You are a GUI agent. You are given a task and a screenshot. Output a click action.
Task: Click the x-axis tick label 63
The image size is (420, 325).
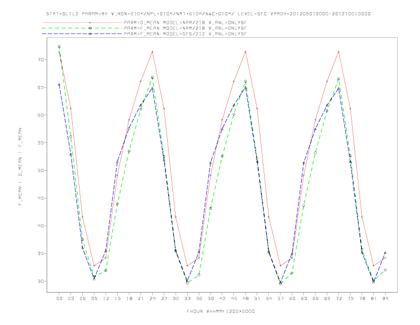coord(304,298)
